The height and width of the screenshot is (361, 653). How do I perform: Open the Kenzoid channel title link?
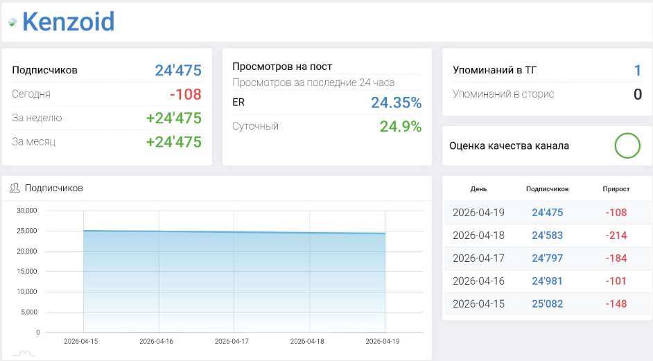69,21
